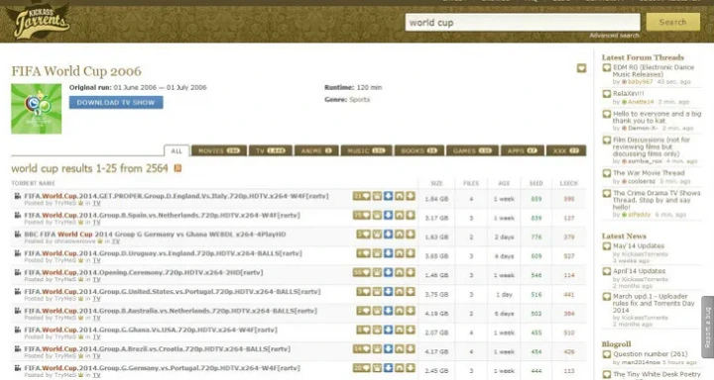This screenshot has width=714, height=380.
Task: Open the Germany vs Portugal torrent link
Action: (162, 368)
